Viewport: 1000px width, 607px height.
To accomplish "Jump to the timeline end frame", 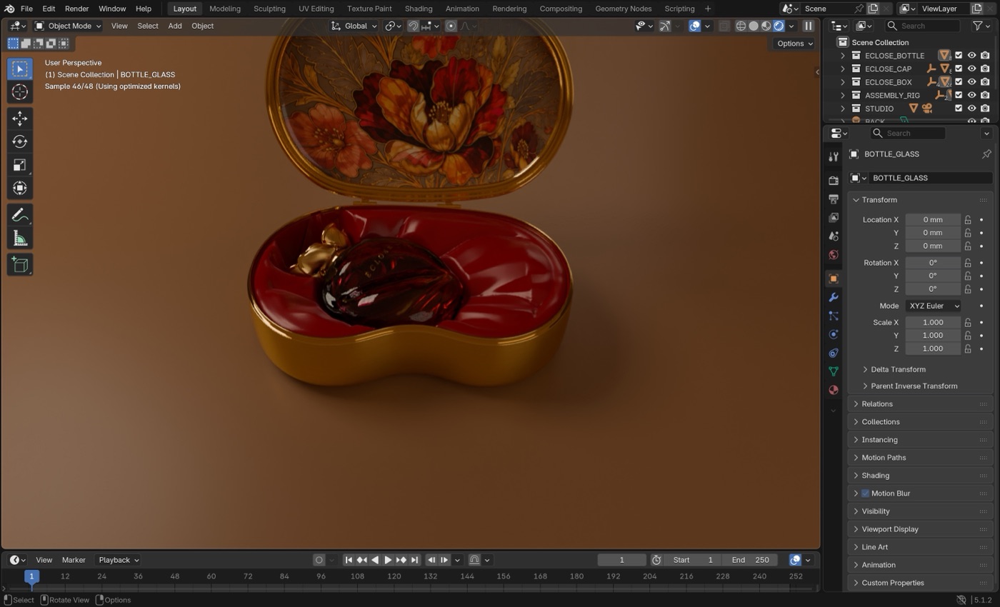I will [414, 560].
